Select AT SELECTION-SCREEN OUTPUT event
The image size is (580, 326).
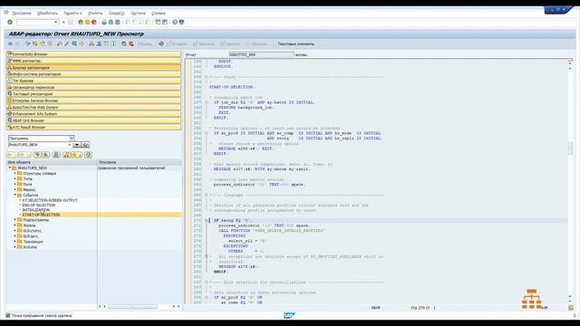(x=50, y=200)
